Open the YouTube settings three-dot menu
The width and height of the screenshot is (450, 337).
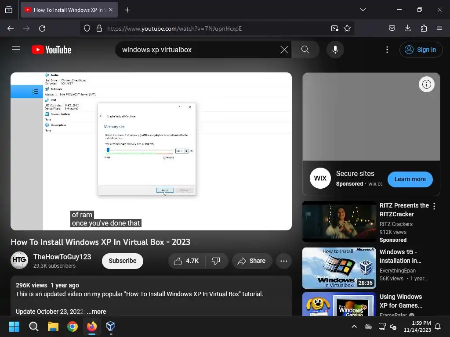click(387, 50)
